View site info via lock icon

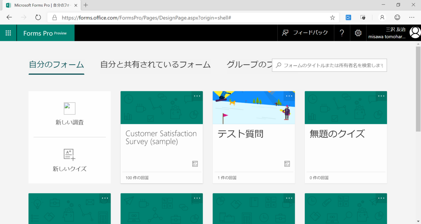pyautogui.click(x=54, y=18)
